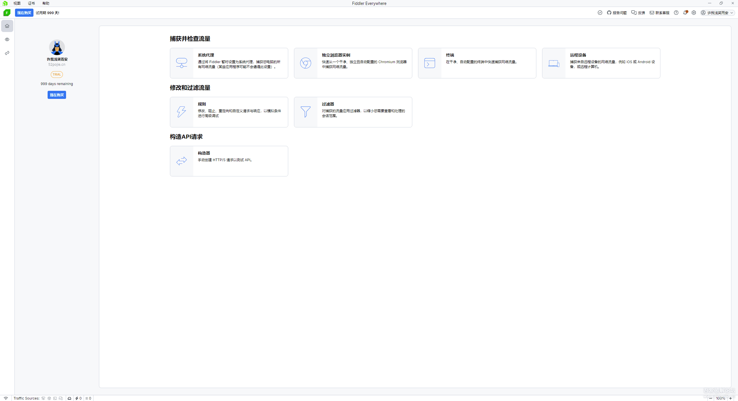The width and height of the screenshot is (738, 401).
Task: Open notifications via the bell icon
Action: point(685,13)
